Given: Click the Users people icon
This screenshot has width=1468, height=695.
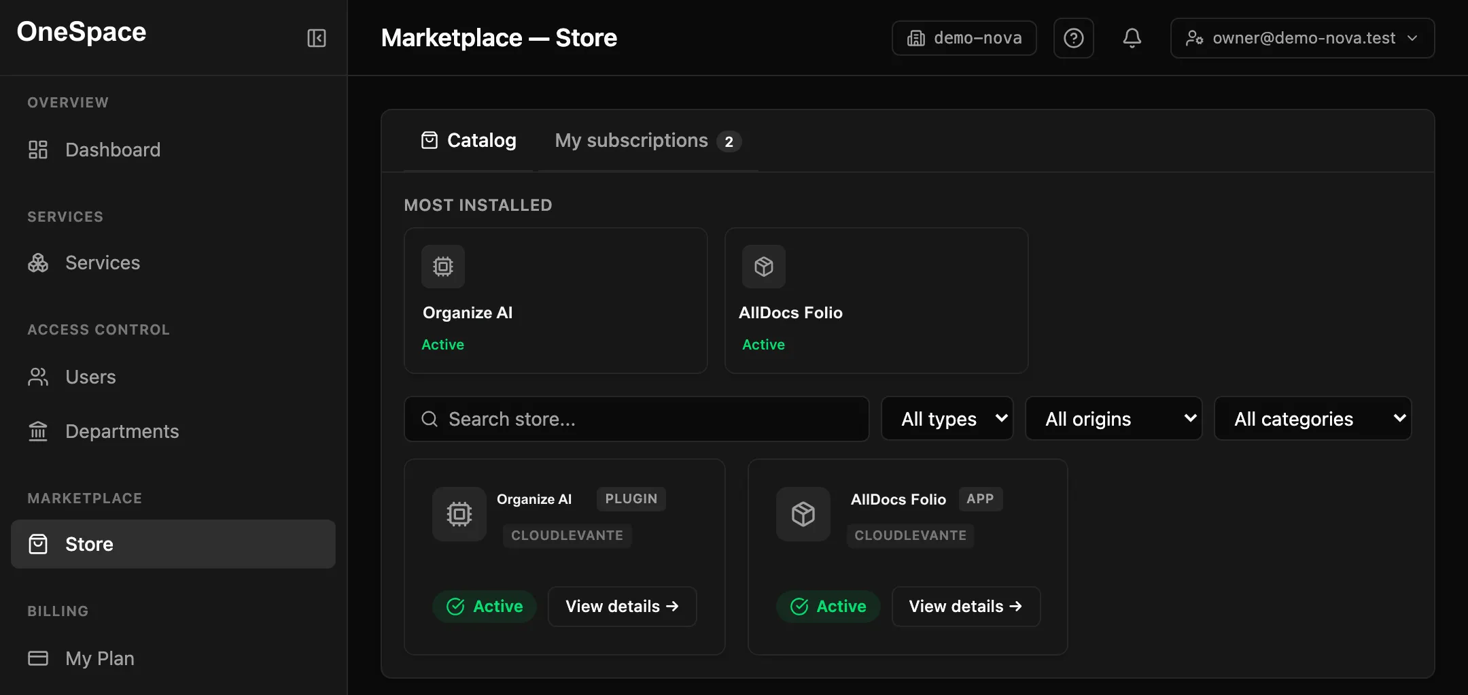Looking at the screenshot, I should [38, 377].
